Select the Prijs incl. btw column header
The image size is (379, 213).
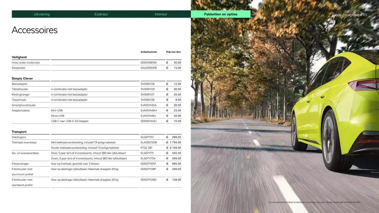(173, 52)
